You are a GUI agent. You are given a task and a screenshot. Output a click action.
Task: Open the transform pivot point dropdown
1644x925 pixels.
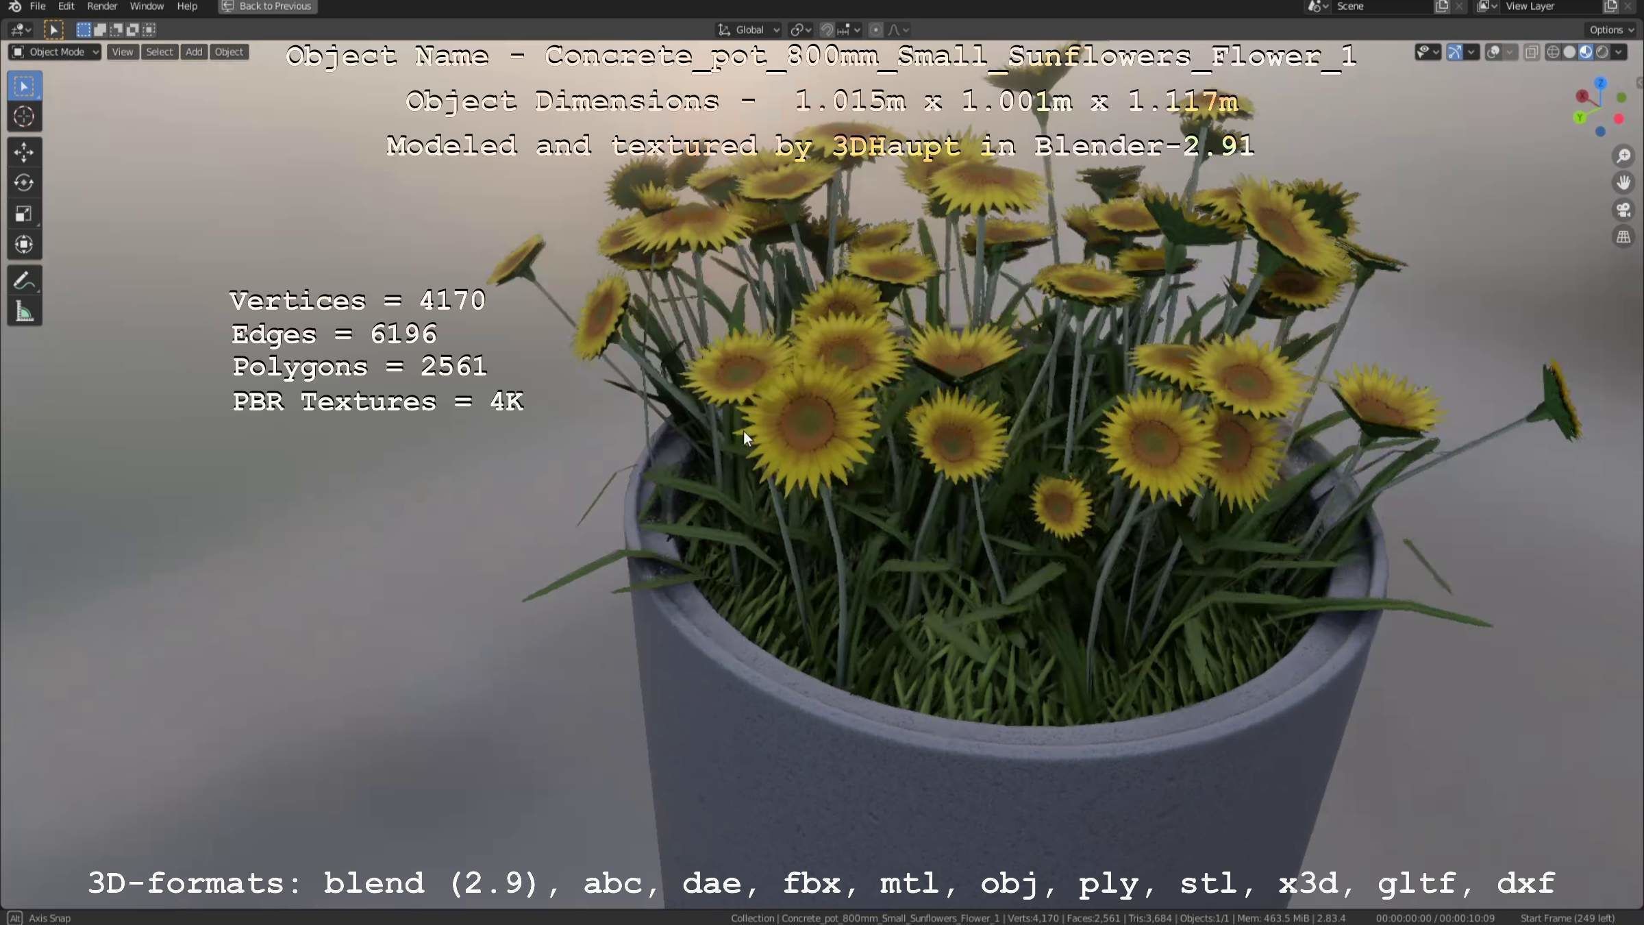pos(800,30)
